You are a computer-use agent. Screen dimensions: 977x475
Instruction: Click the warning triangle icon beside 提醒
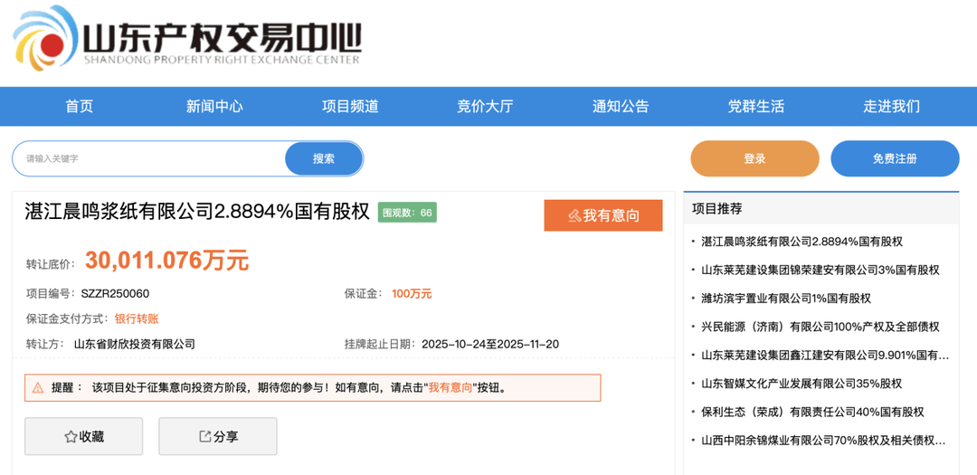(38, 388)
